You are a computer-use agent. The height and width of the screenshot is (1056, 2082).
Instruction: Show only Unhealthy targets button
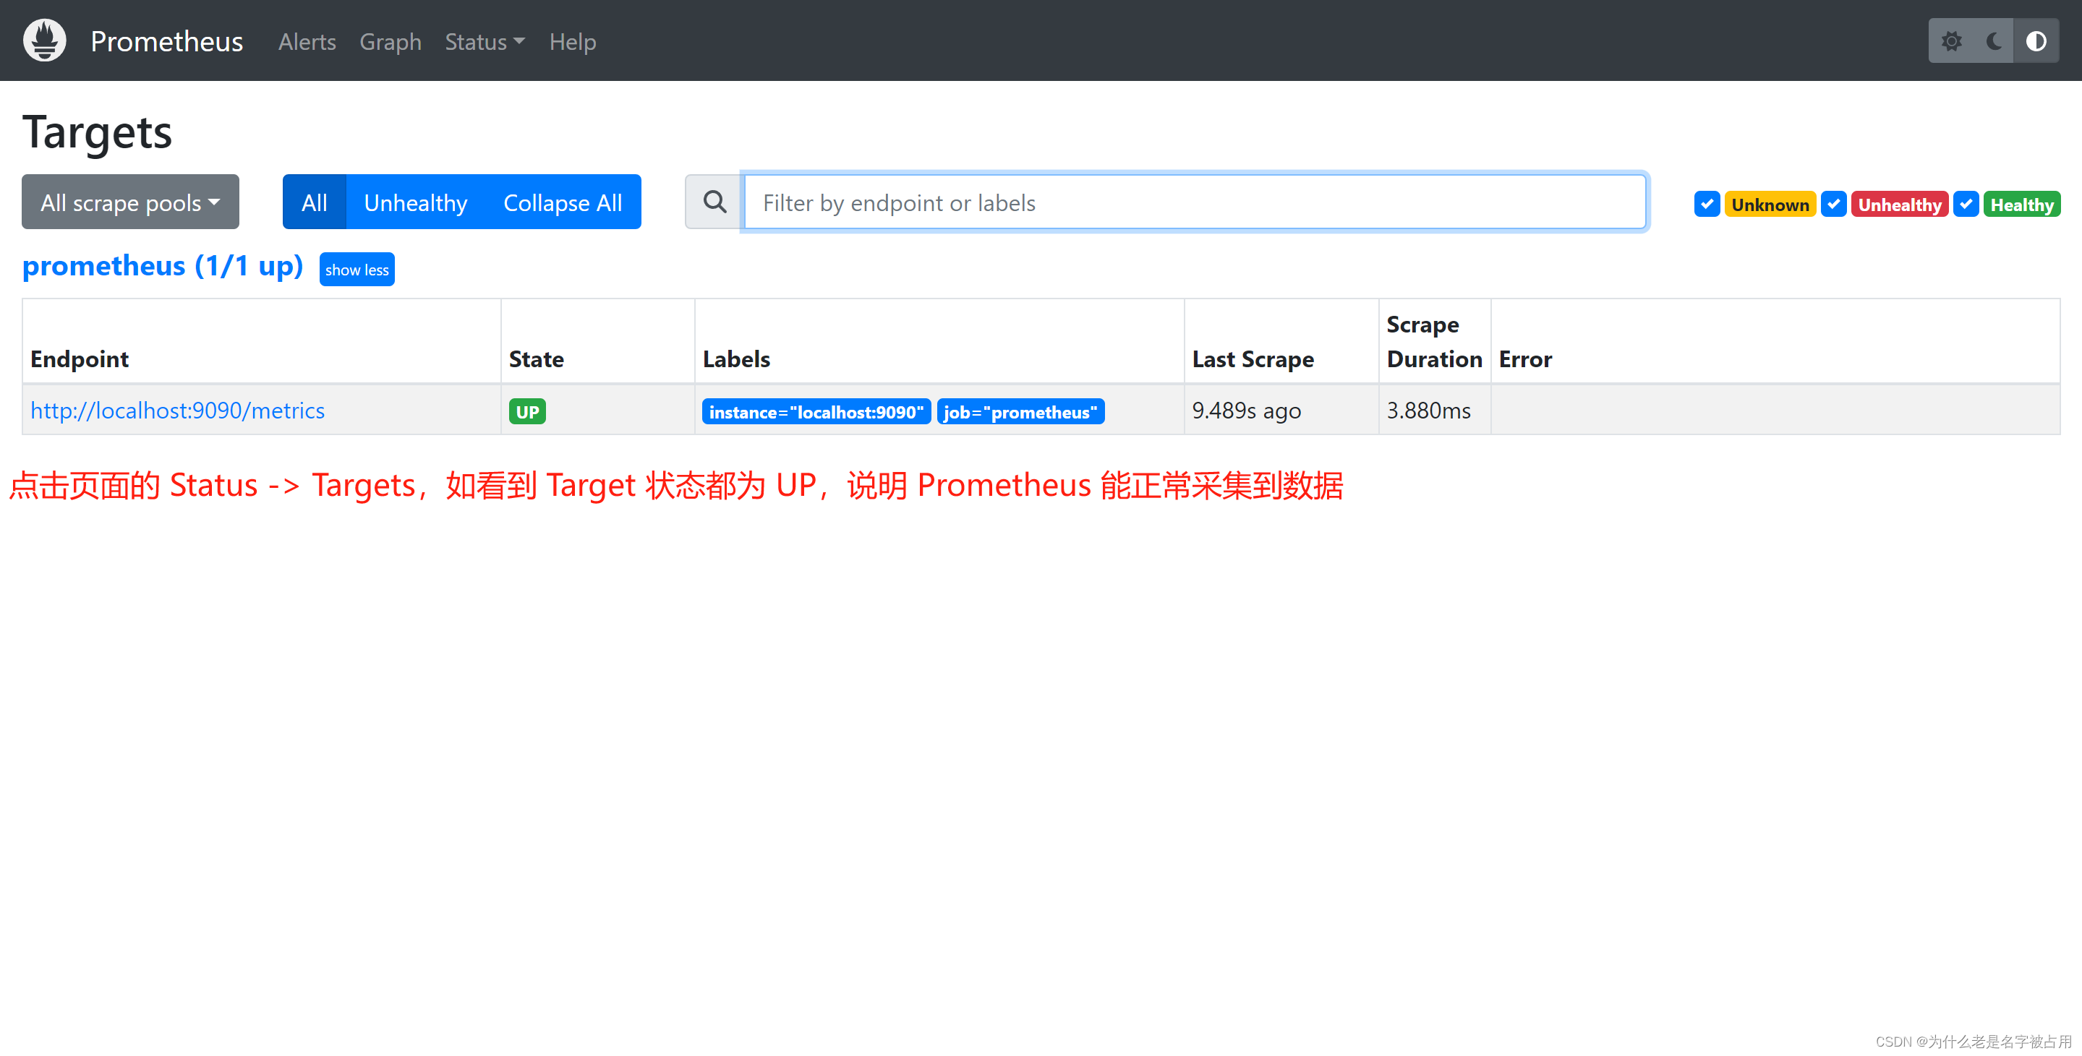coord(415,202)
